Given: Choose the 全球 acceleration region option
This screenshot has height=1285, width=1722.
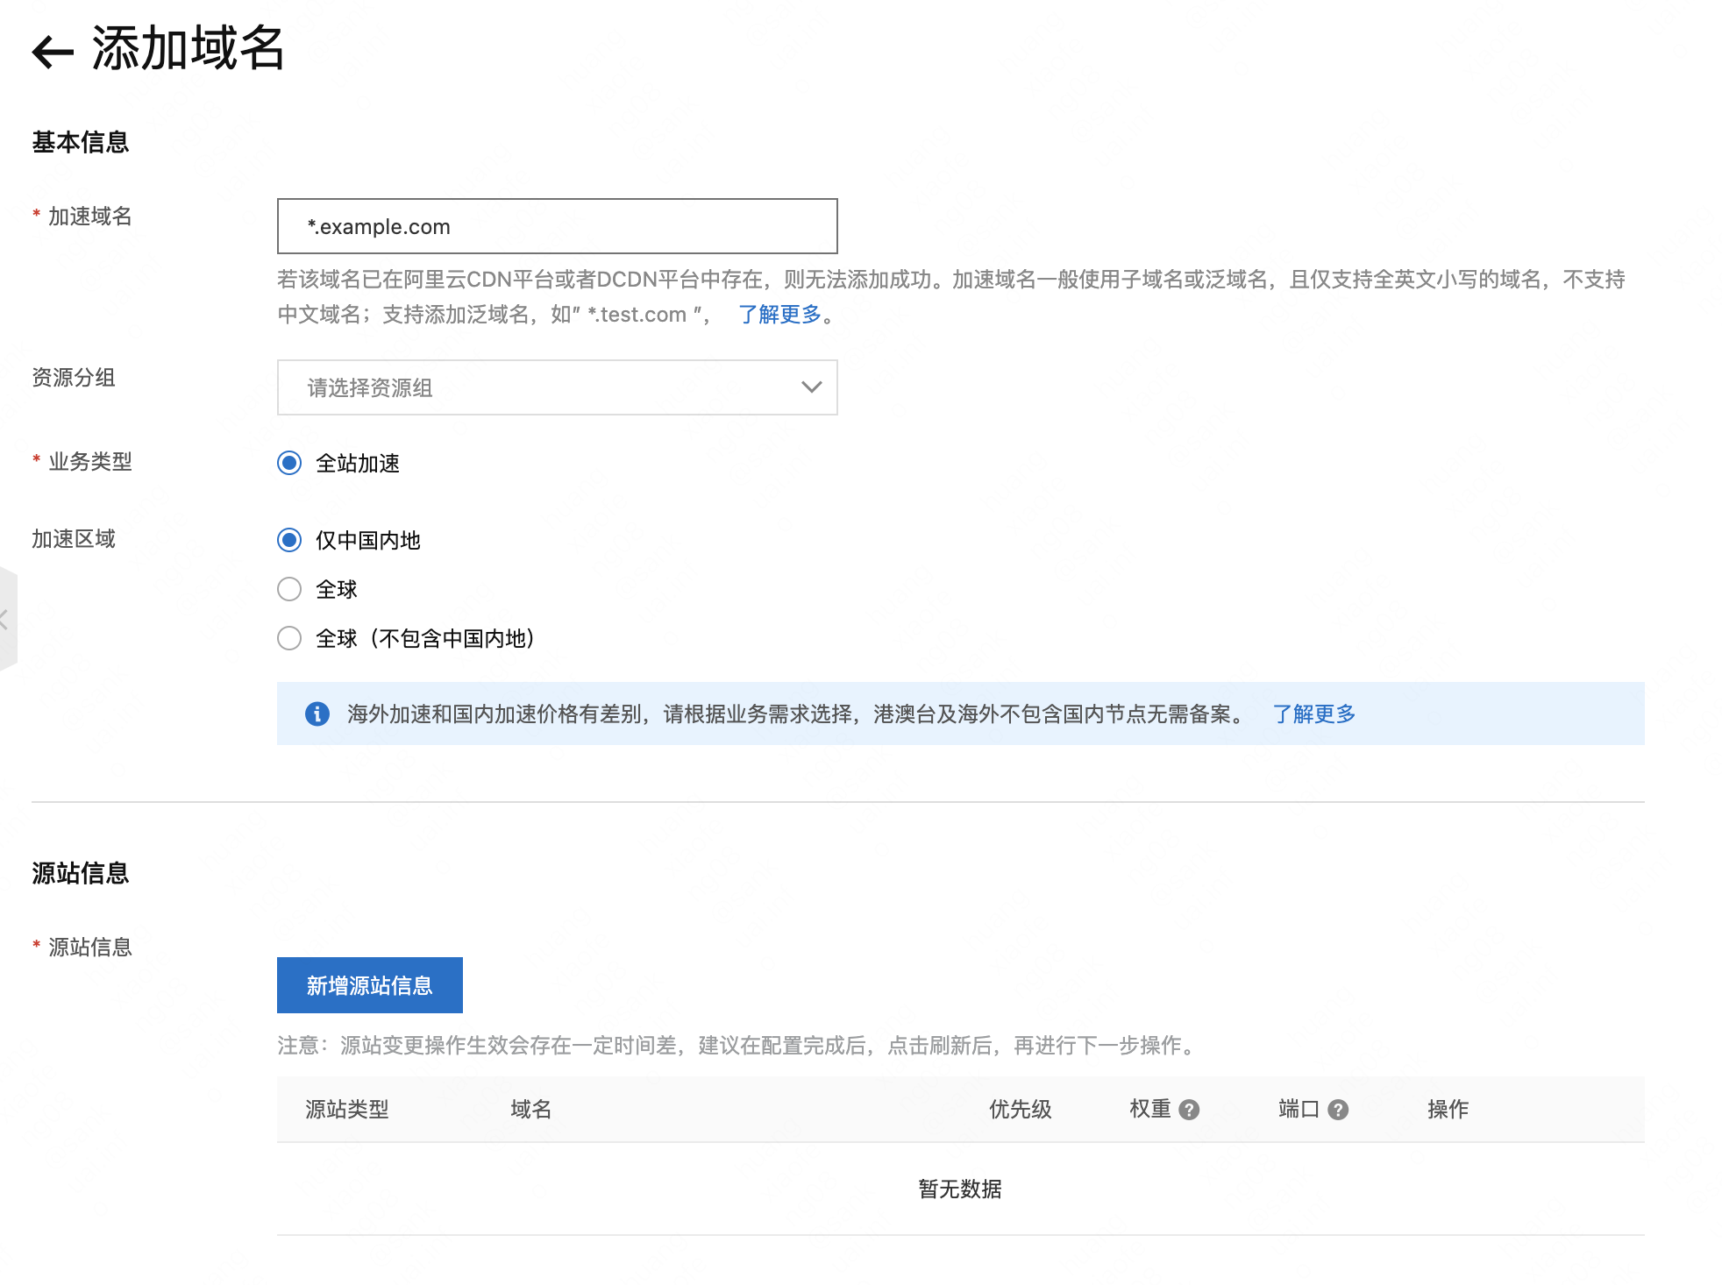Looking at the screenshot, I should (x=289, y=589).
